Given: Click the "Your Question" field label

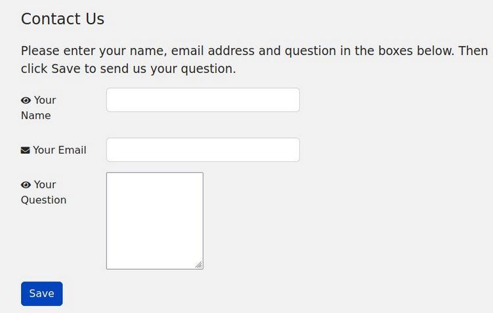Looking at the screenshot, I should [x=45, y=192].
